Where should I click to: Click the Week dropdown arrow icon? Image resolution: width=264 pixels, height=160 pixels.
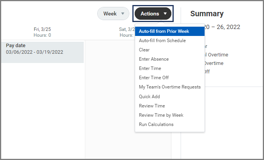[x=123, y=14]
